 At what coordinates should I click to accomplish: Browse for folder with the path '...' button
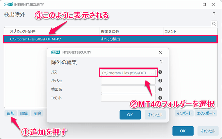point(151,73)
